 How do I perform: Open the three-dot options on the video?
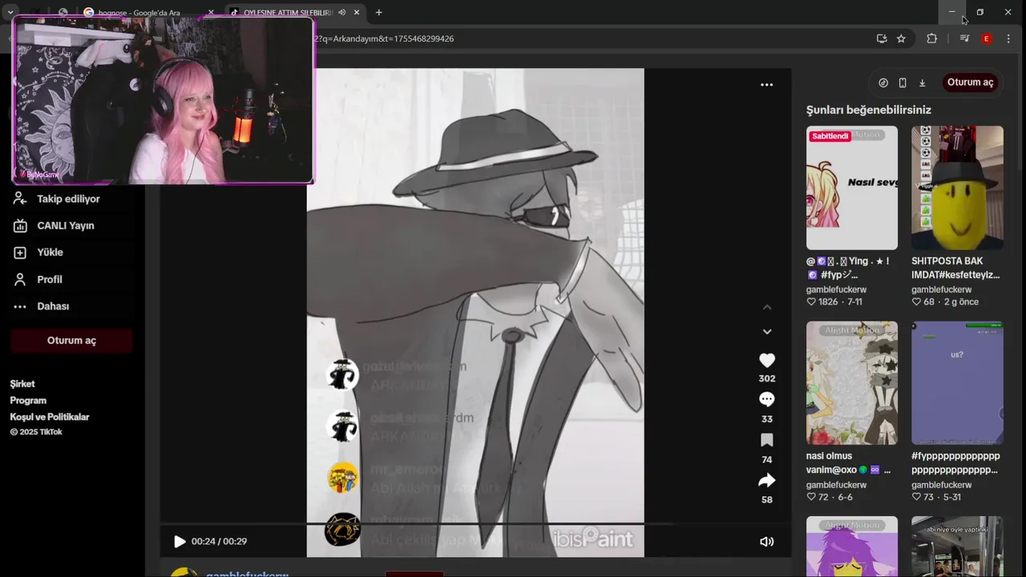point(766,84)
